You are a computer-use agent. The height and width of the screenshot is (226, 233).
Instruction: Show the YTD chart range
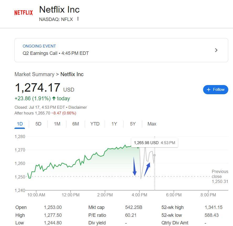(95, 124)
